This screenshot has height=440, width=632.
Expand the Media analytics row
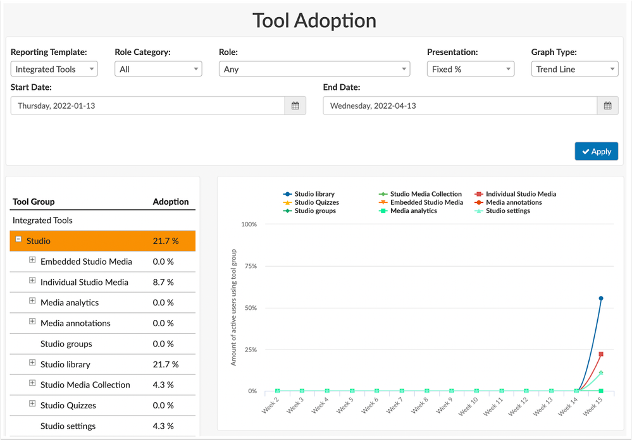point(32,301)
